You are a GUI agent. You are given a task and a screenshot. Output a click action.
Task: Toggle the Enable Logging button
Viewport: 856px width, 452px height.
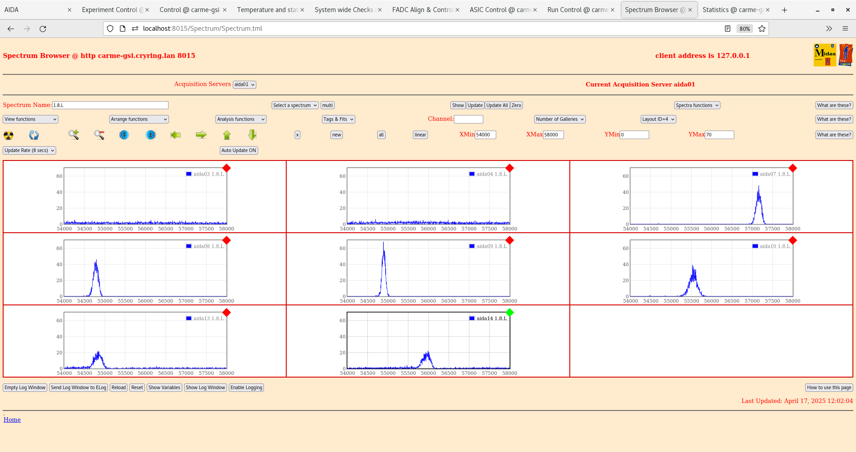point(246,387)
